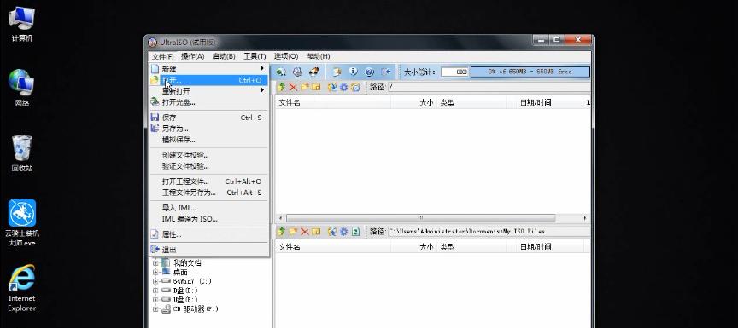Click the 0% of 650MB capacity bar
This screenshot has width=738, height=328.
[530, 72]
